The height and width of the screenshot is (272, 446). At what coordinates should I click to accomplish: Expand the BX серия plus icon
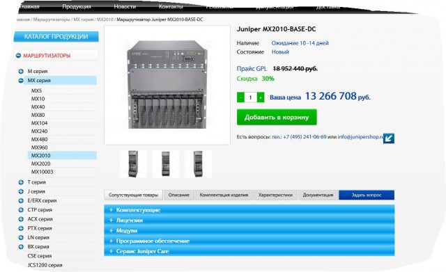(x=21, y=247)
